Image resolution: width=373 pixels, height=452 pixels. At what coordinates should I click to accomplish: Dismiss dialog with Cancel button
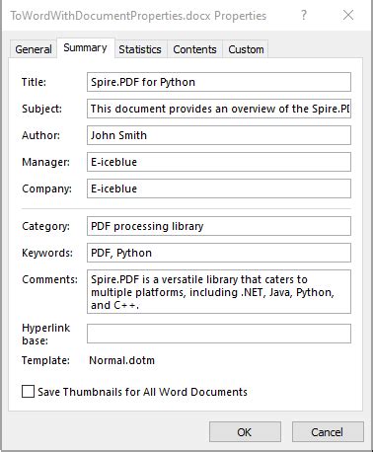(328, 432)
